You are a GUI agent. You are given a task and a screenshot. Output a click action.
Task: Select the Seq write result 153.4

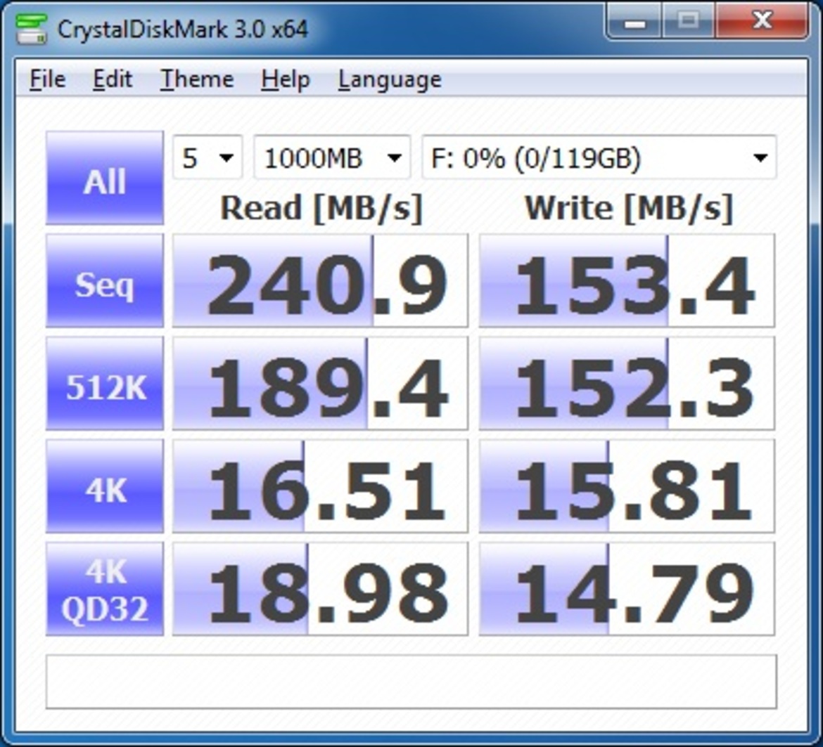[x=627, y=281]
